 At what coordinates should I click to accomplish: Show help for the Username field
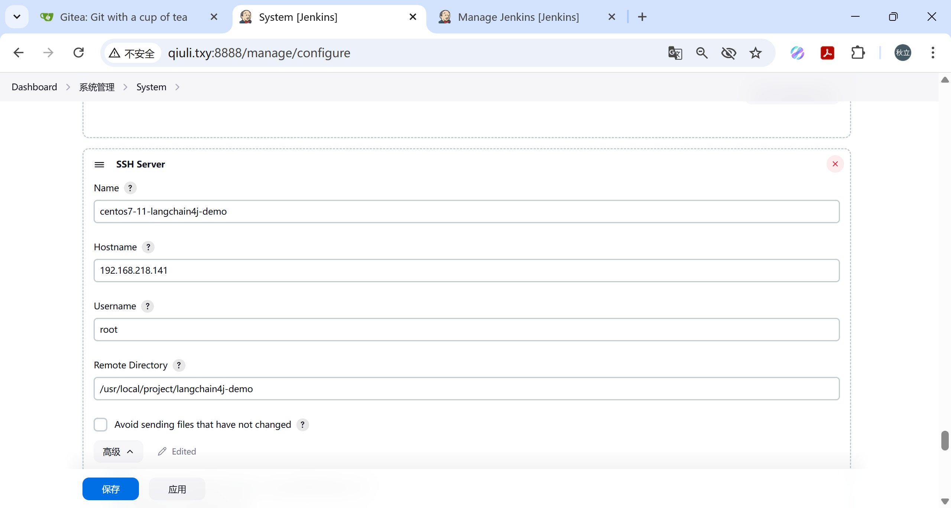coord(147,306)
